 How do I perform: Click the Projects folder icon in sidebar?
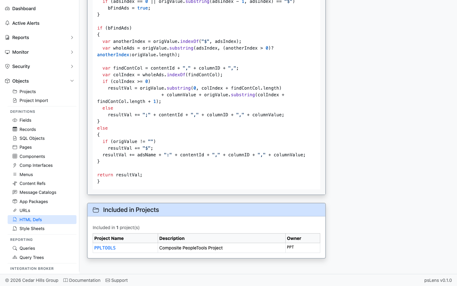(15, 92)
